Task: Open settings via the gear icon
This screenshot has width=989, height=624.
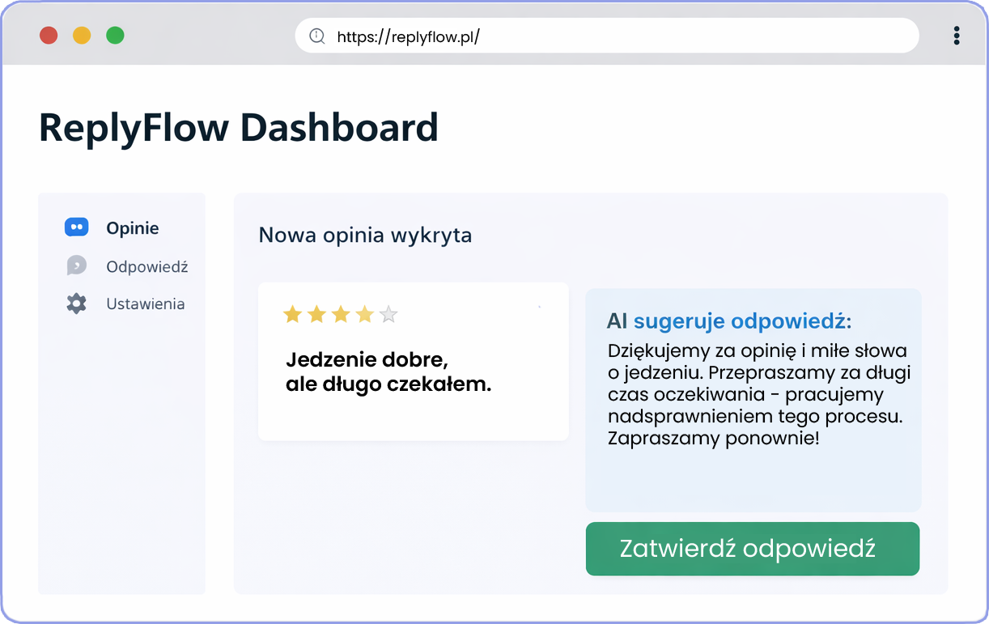Action: (76, 304)
